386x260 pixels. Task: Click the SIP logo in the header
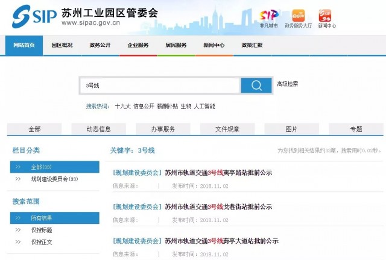point(34,17)
